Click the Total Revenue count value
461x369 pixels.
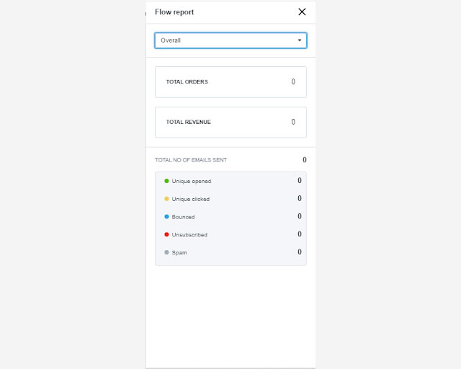293,123
